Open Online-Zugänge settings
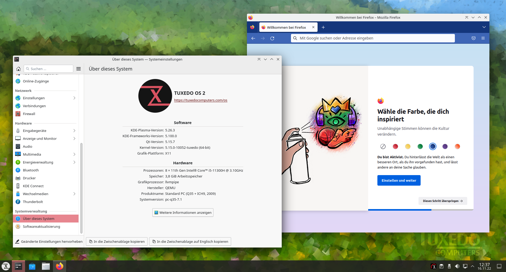Viewport: 506px width, 272px height. pos(46,81)
